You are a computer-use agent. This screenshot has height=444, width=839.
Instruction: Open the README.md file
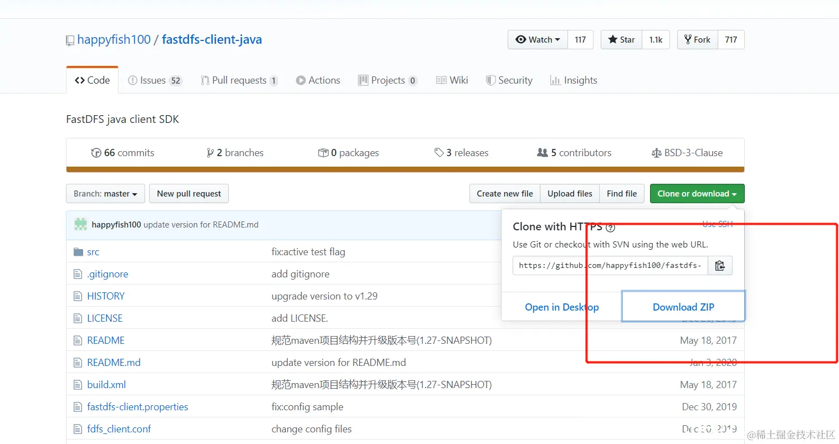tap(114, 363)
